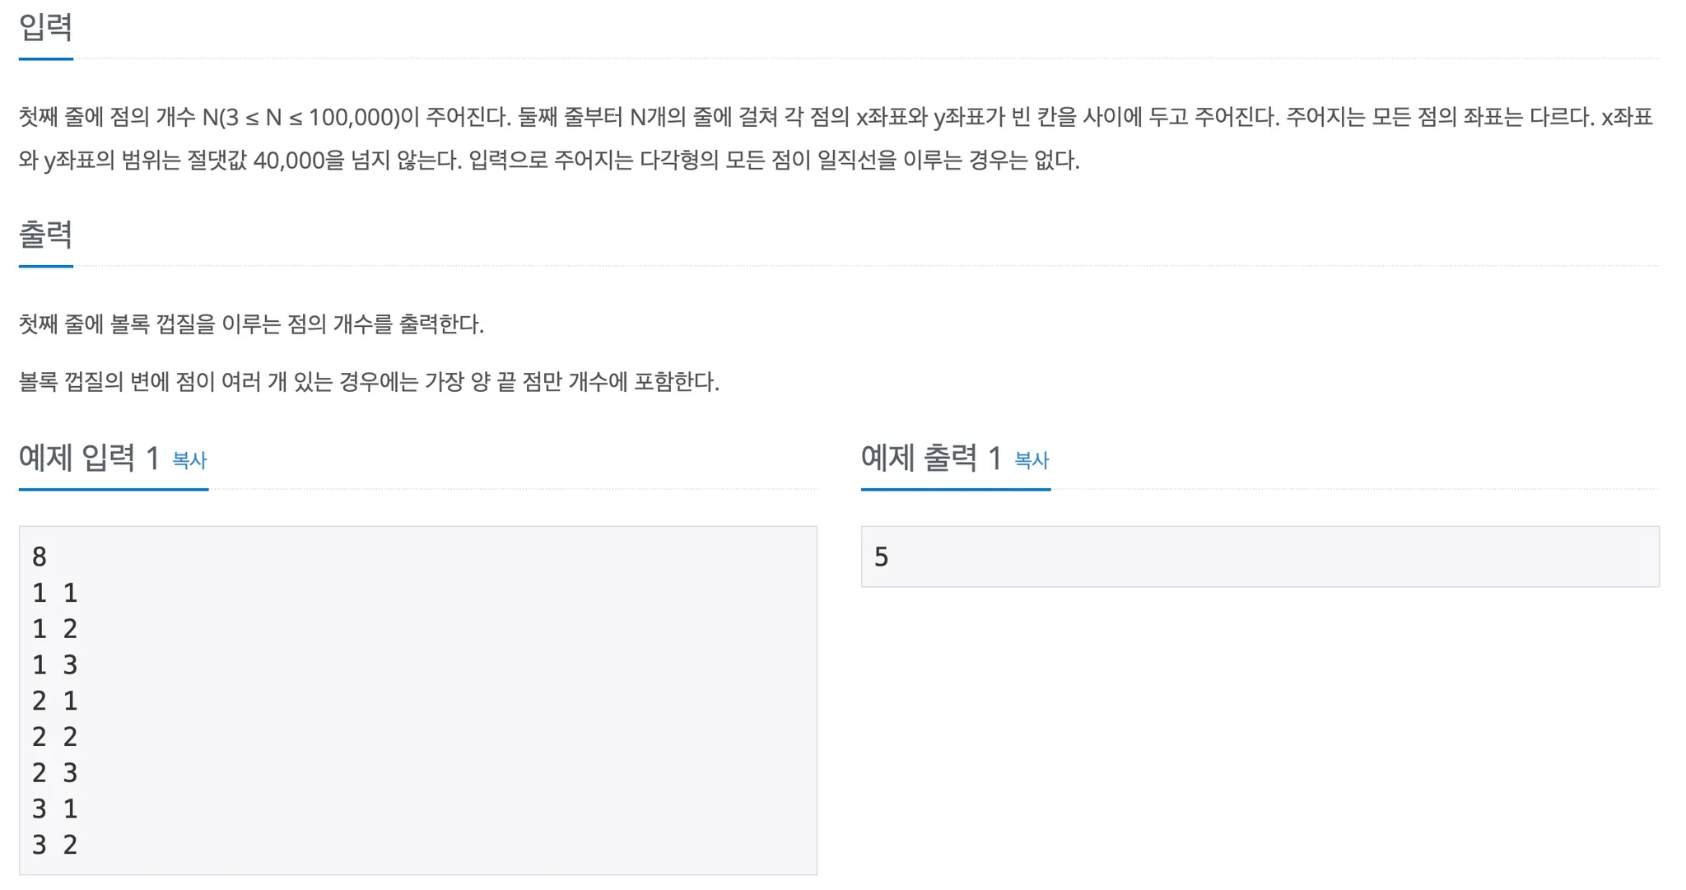Click the 예제 출력 1 heading text

coord(931,458)
